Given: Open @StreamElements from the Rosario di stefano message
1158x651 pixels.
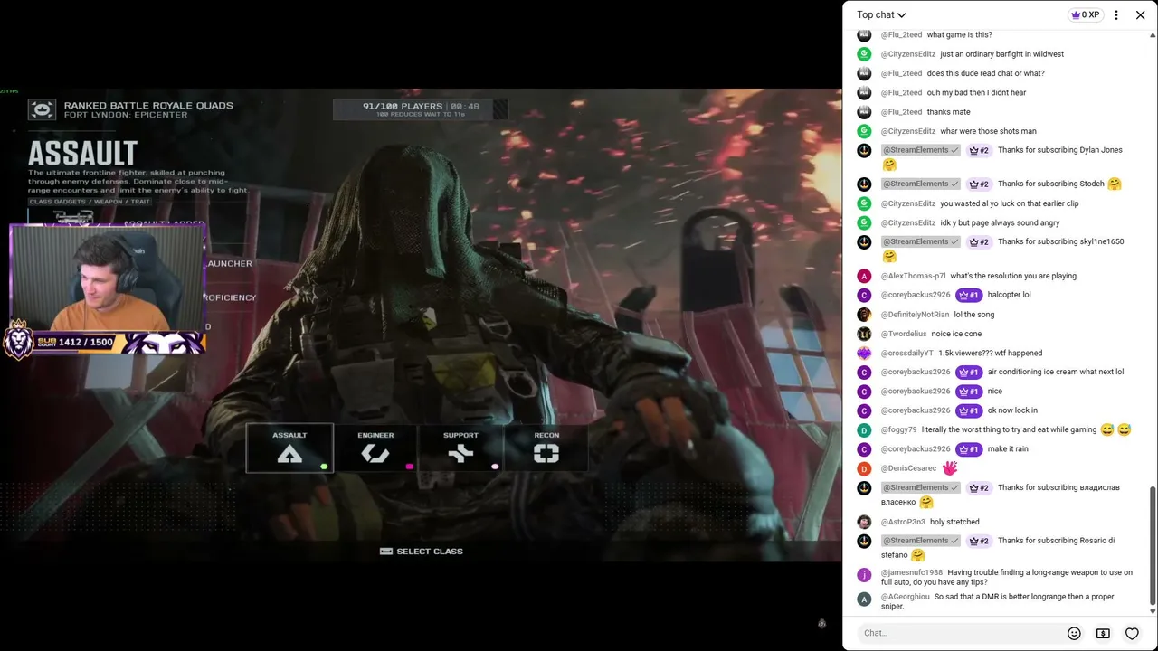Looking at the screenshot, I should coord(920,541).
